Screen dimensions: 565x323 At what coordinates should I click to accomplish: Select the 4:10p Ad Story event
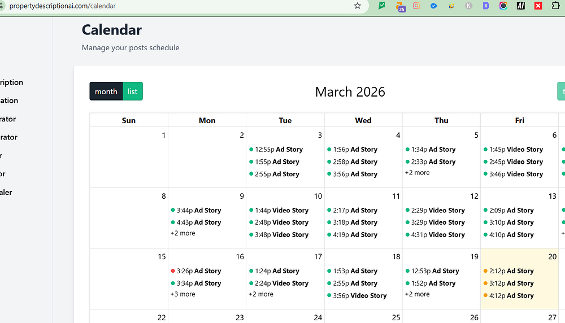click(508, 234)
